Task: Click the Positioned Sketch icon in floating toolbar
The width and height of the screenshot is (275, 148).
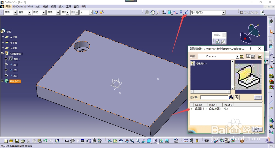Action: coord(223,41)
